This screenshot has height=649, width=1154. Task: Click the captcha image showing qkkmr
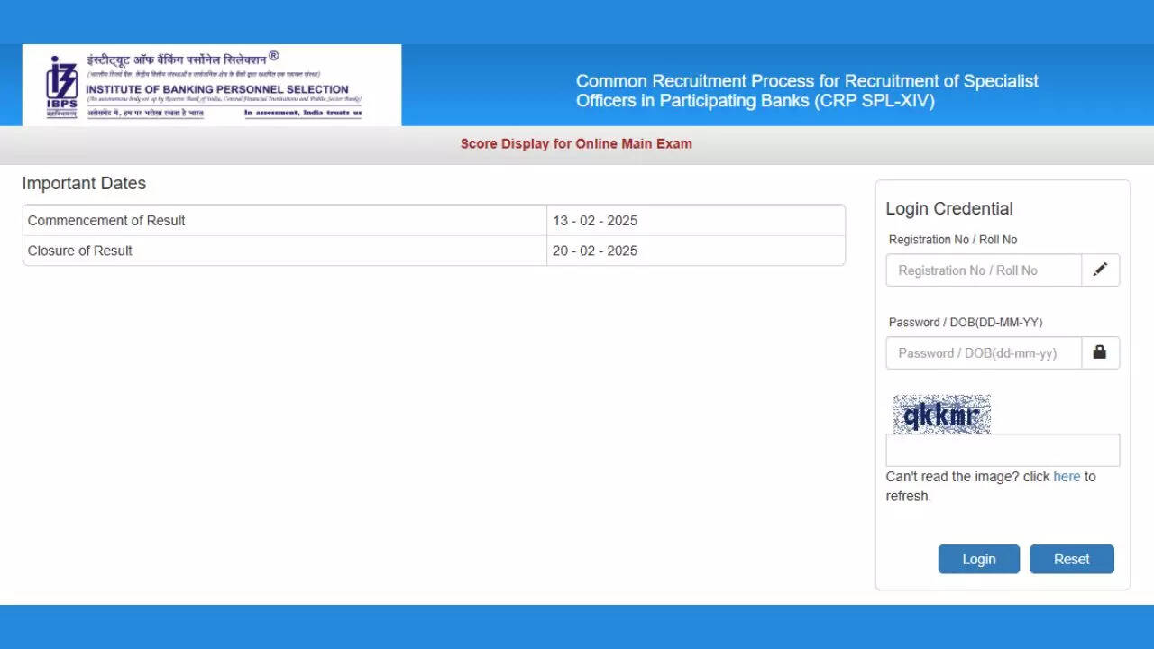(x=941, y=415)
